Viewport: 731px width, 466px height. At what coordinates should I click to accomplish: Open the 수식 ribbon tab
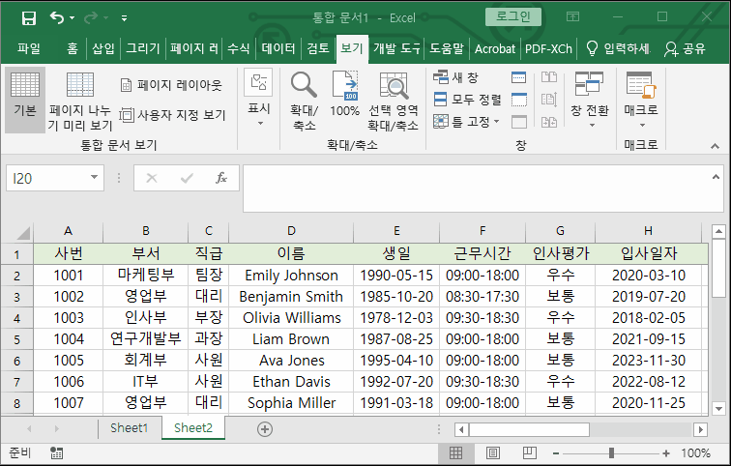(x=239, y=48)
